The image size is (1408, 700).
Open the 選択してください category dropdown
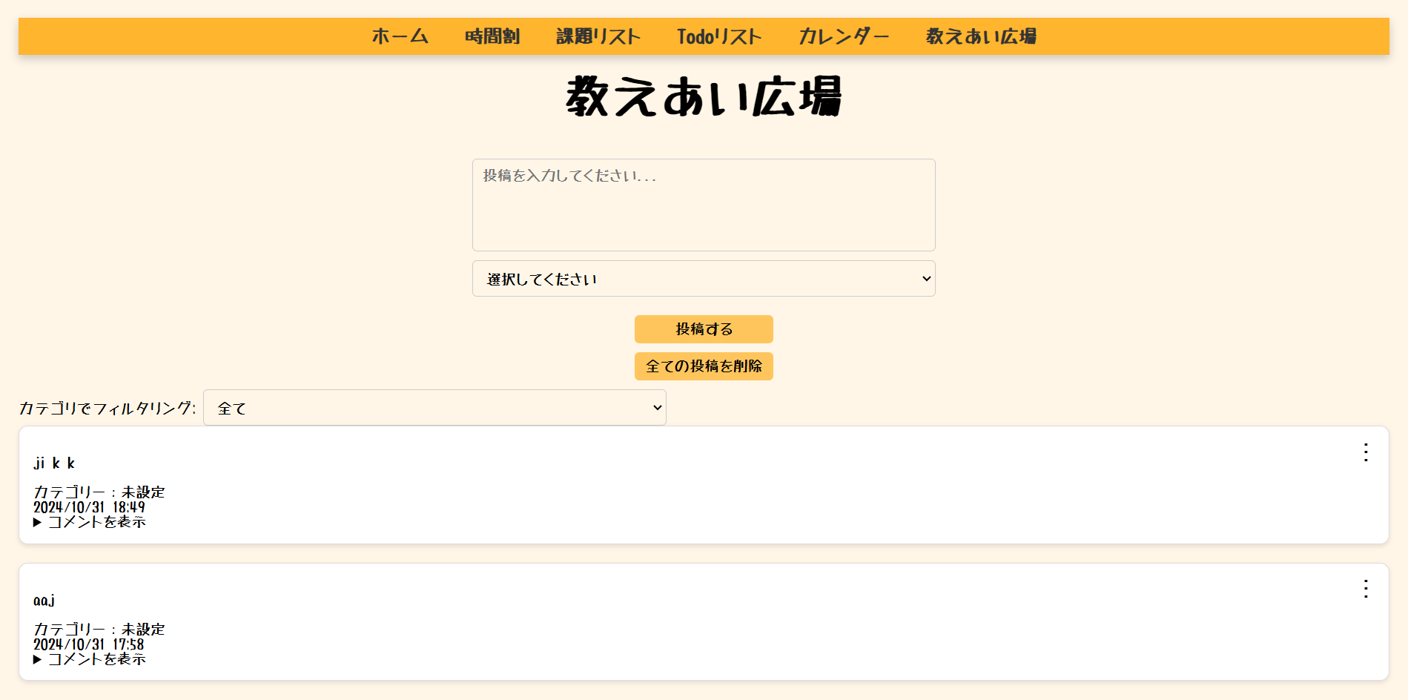coord(703,279)
